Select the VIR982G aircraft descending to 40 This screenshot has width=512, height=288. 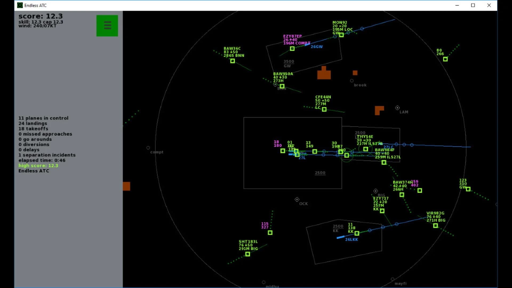[x=435, y=226]
